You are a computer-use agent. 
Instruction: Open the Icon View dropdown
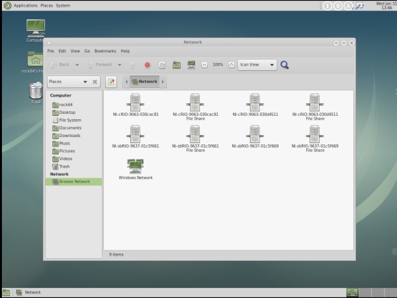pyautogui.click(x=257, y=65)
